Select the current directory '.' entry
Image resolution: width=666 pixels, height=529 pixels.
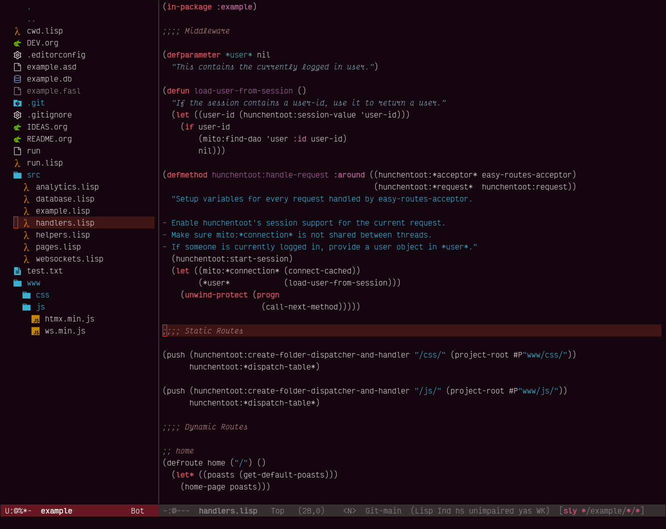click(x=29, y=7)
